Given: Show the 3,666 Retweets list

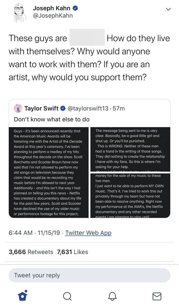Looking at the screenshot, I should [31, 252].
